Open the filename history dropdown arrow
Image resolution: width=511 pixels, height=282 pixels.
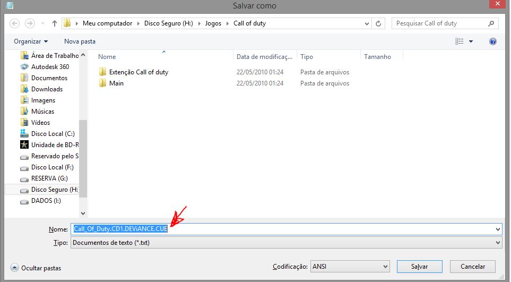[x=498, y=229]
